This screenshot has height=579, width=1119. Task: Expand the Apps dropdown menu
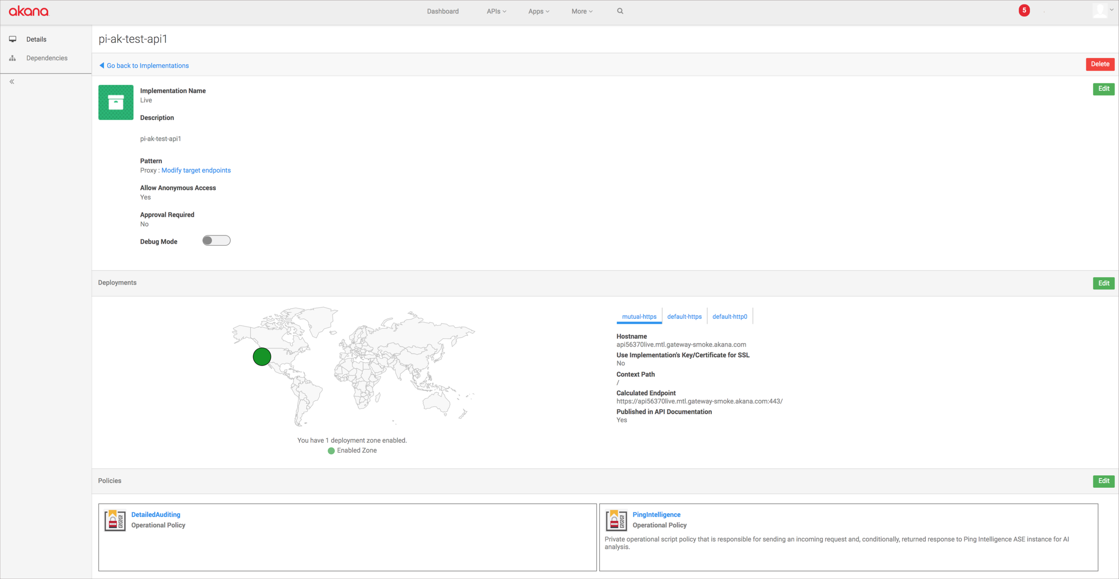click(538, 11)
